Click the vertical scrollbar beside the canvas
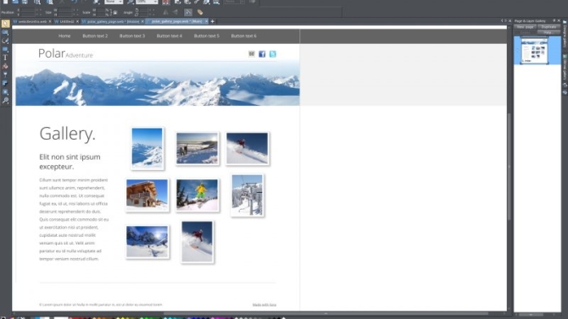Screen dimensions: 568x319 click(x=509, y=167)
